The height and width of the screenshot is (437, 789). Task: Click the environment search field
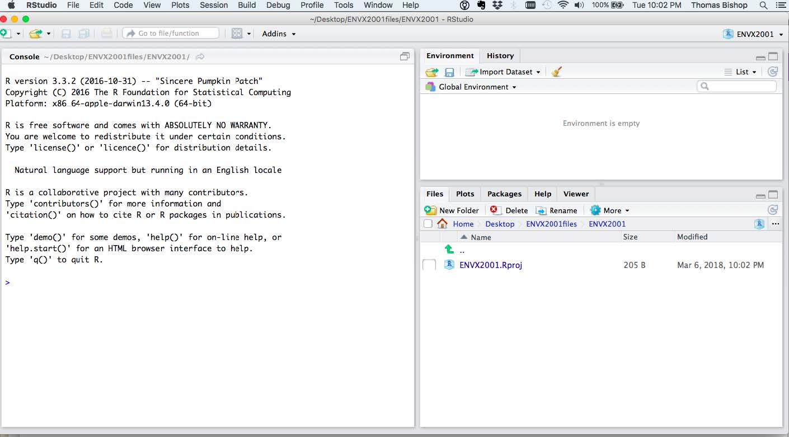click(x=736, y=86)
